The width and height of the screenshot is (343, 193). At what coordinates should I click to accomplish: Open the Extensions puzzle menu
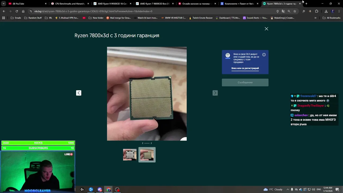coord(317,11)
